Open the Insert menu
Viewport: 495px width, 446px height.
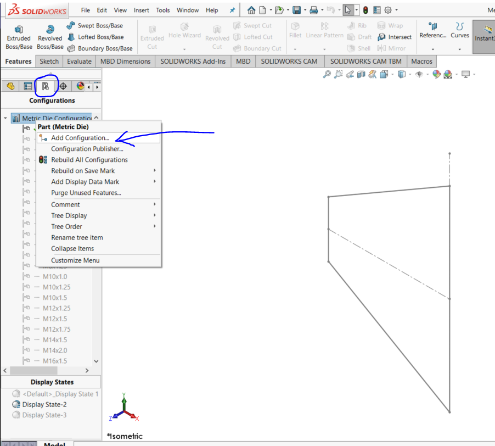tap(142, 10)
